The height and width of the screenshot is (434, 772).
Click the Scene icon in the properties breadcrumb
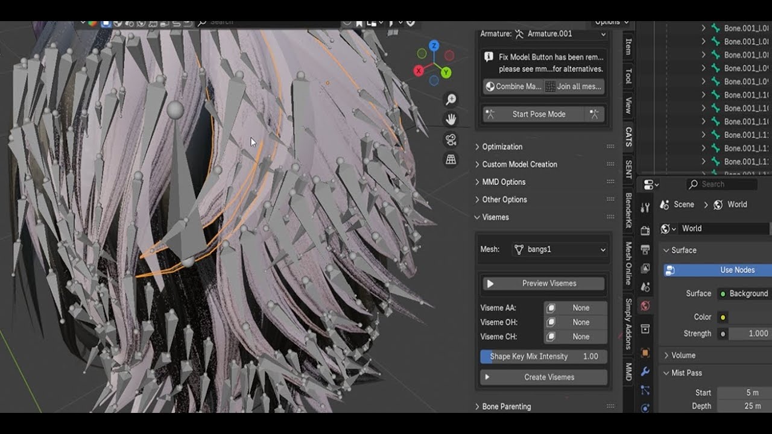coord(664,204)
